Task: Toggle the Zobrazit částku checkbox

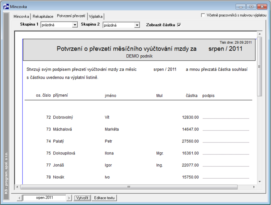Action: (x=179, y=25)
